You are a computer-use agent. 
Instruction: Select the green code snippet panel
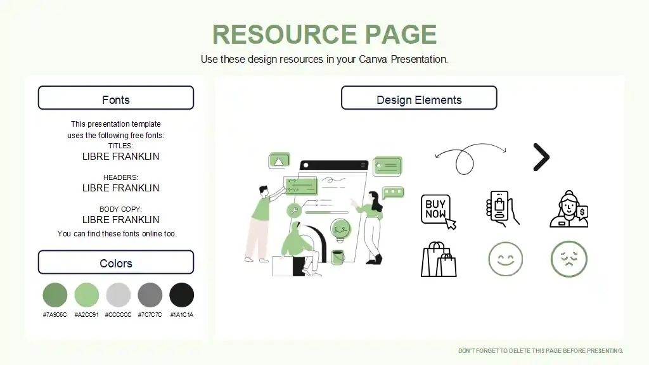pos(300,186)
